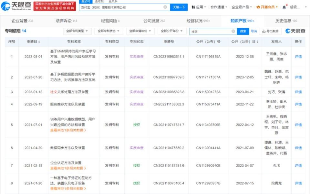Clear company search field with X icon
310x194 pixels.
coord(165,7)
